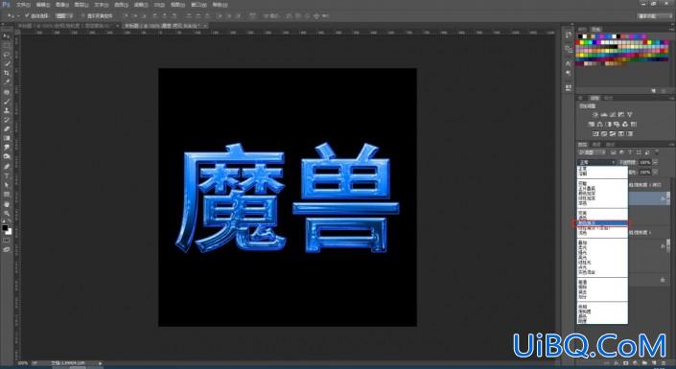Add a Selective Color adjustment layer
Image resolution: width=676 pixels, height=369 pixels.
click(x=620, y=133)
